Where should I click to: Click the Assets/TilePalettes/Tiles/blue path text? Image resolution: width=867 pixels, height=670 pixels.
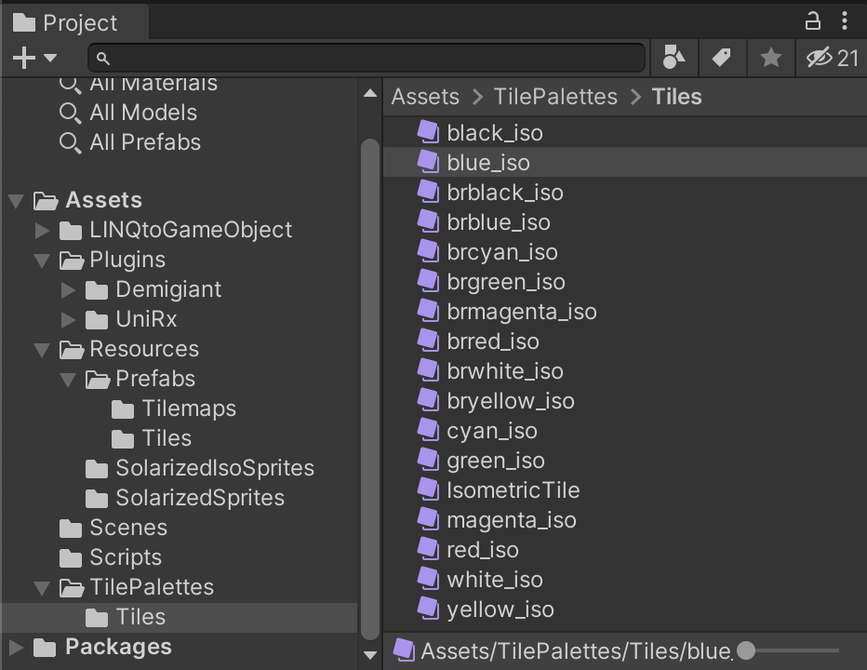coord(576,651)
